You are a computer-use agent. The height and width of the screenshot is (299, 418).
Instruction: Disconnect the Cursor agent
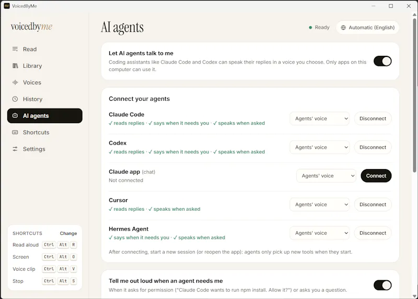click(x=373, y=205)
